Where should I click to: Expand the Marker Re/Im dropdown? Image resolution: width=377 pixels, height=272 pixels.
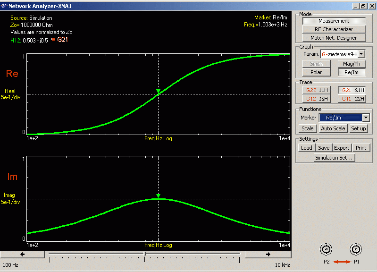(365, 118)
